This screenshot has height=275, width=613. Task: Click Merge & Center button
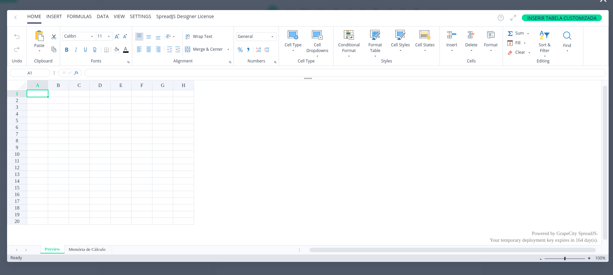coord(204,49)
